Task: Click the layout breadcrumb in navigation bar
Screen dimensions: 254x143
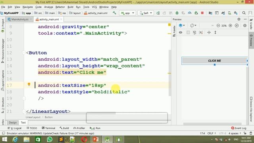Action: 75,13
